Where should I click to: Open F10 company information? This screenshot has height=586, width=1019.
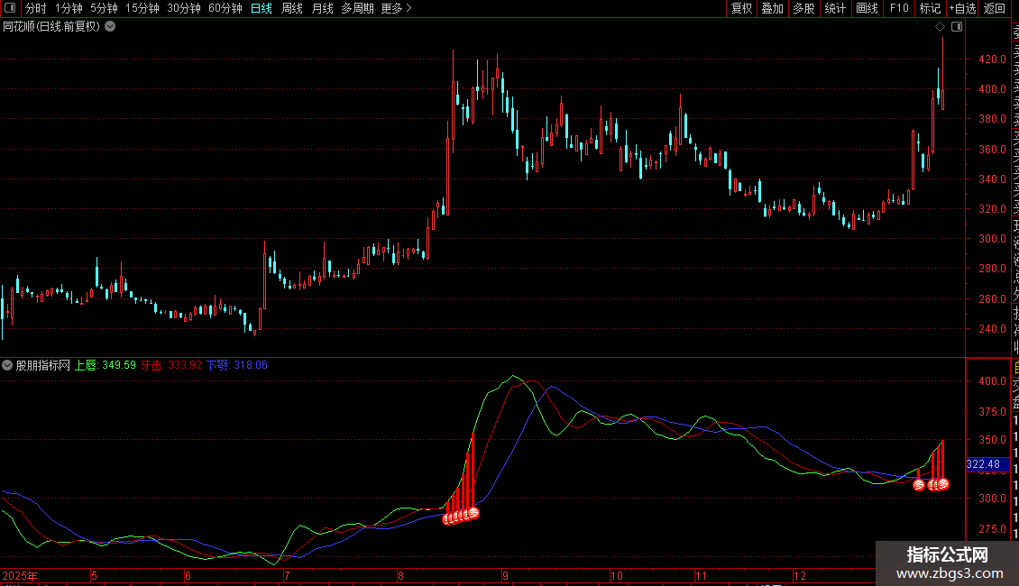899,8
